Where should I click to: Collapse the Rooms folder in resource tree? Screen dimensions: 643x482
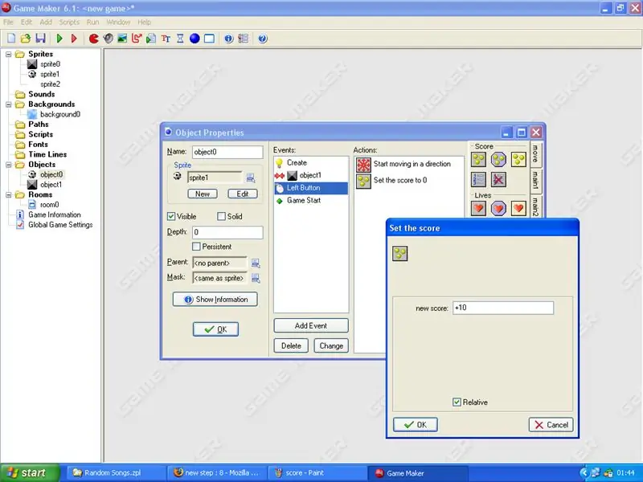[x=9, y=194]
